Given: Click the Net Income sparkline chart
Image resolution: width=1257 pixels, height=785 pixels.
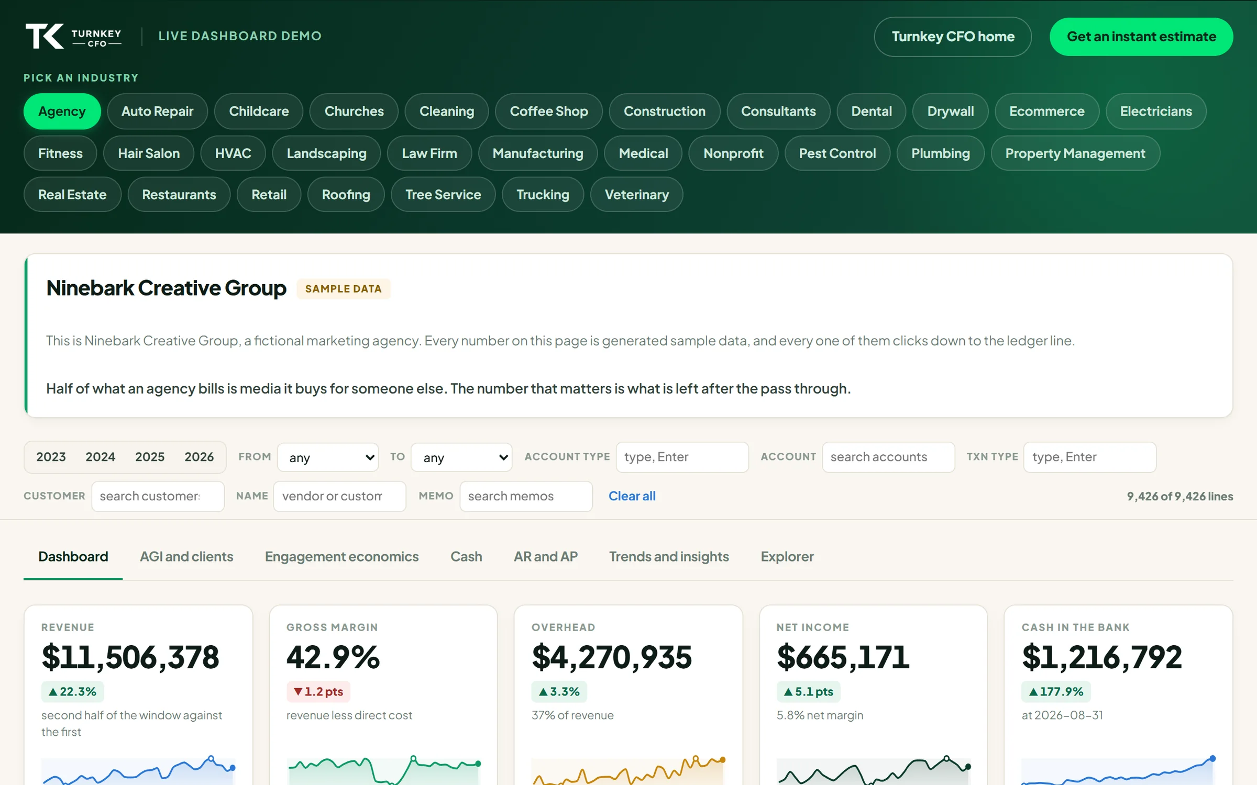Looking at the screenshot, I should pos(874,770).
